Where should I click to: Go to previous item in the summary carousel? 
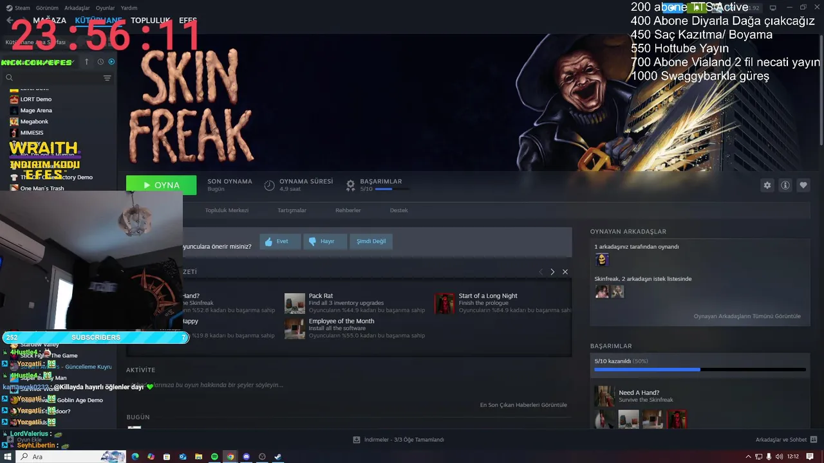pos(541,272)
